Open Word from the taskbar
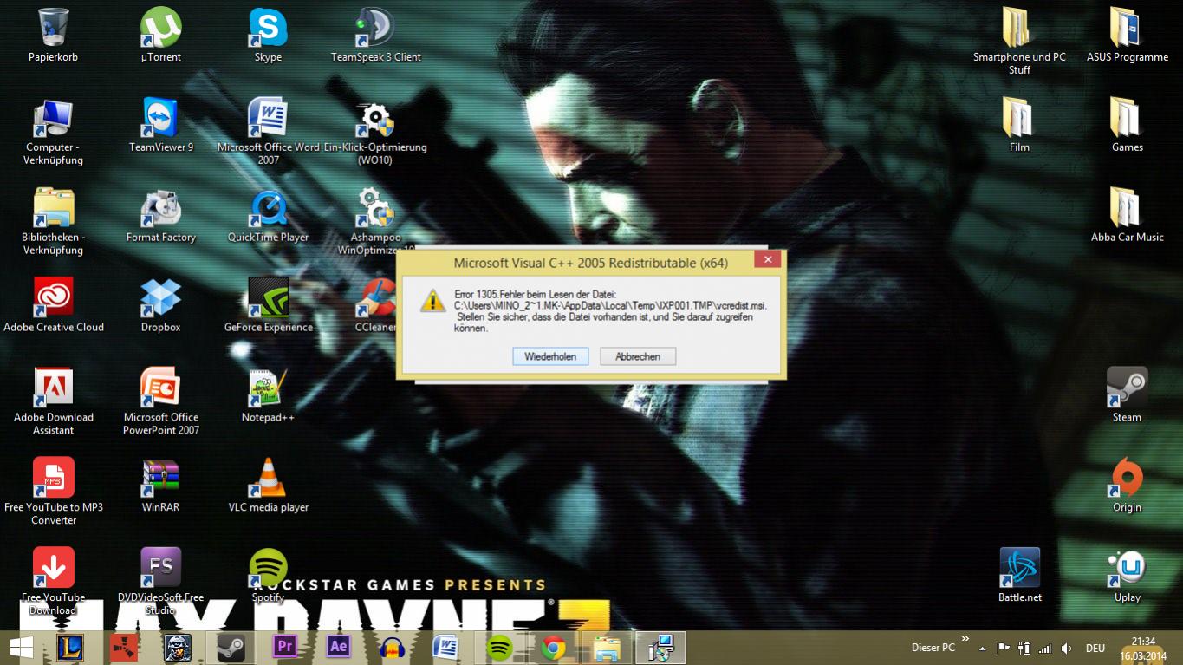This screenshot has height=665, width=1183. [x=445, y=648]
